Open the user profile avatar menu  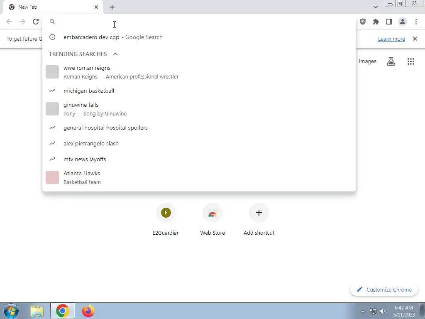(403, 22)
